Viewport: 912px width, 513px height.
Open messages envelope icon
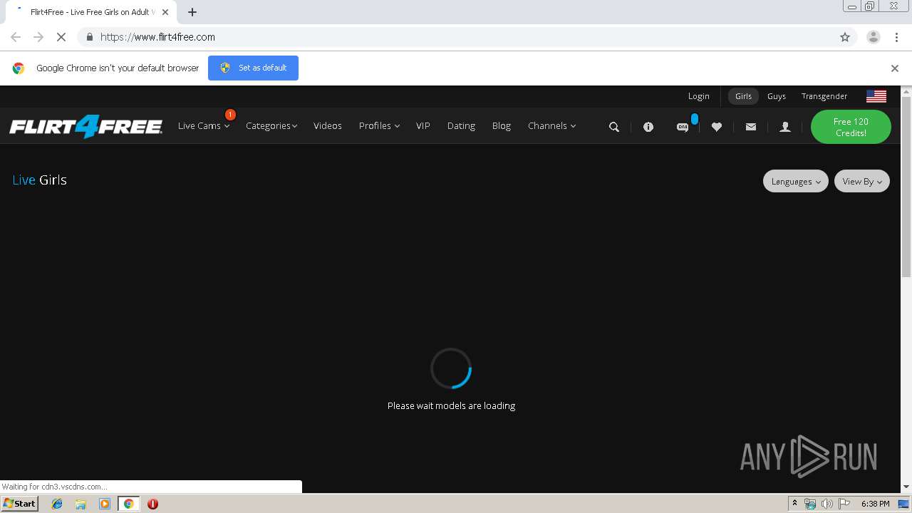coord(751,127)
